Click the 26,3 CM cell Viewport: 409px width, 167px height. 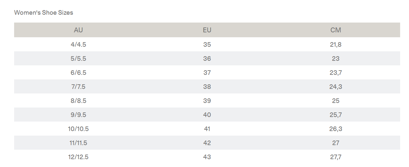pos(336,129)
